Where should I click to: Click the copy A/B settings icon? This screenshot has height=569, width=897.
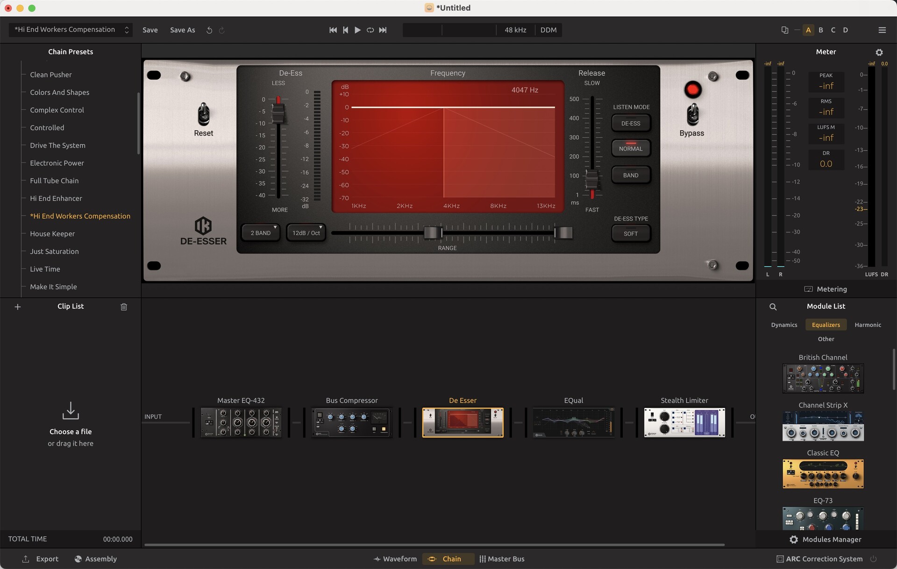point(784,30)
